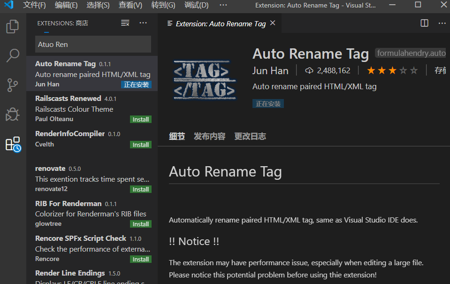Open the 选择(S) menu

[x=98, y=5]
